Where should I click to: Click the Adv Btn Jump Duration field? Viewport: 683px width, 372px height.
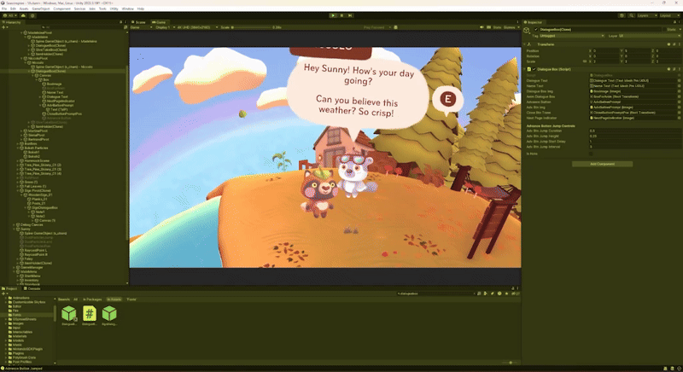click(634, 131)
